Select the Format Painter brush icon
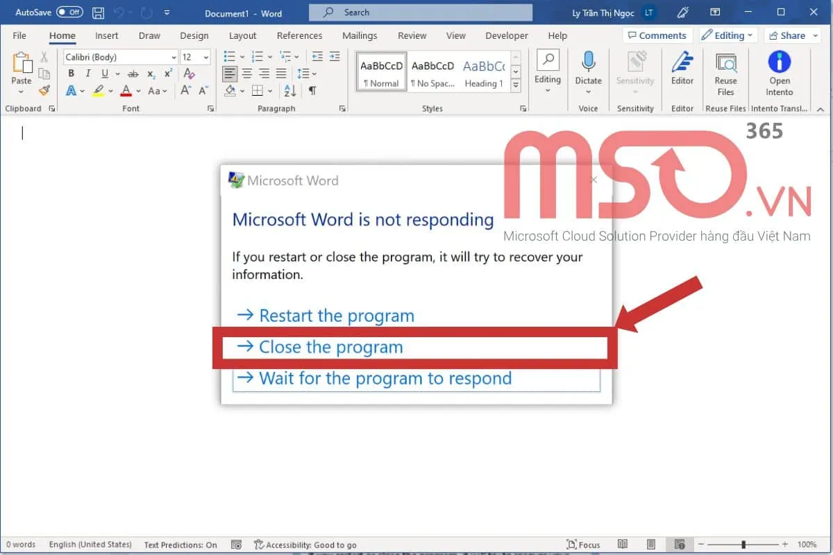The height and width of the screenshot is (555, 833). [x=44, y=90]
